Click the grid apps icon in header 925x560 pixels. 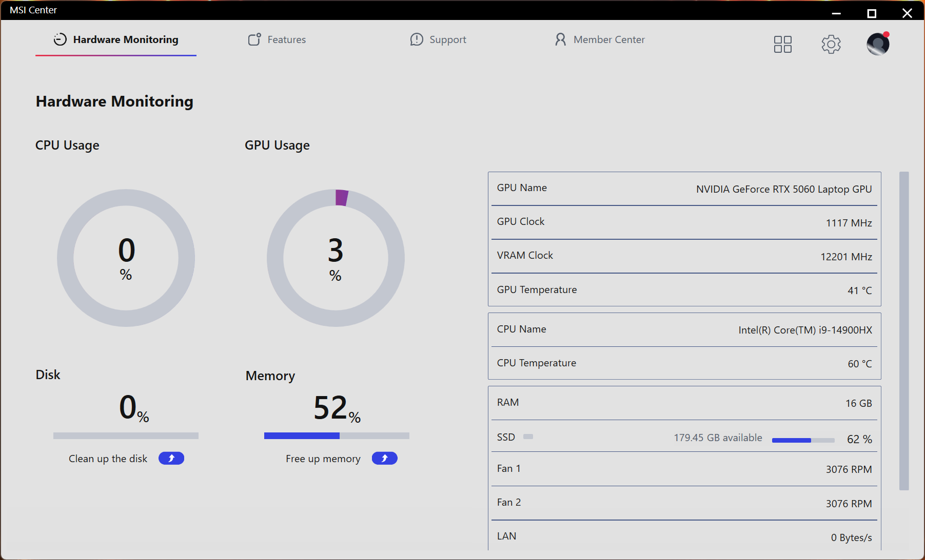pyautogui.click(x=782, y=44)
